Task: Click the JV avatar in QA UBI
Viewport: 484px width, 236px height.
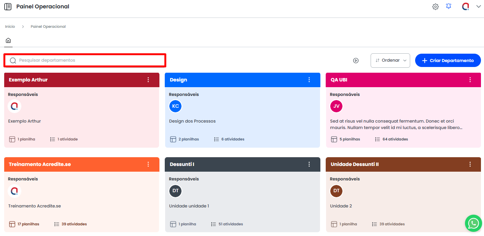Action: [336, 106]
